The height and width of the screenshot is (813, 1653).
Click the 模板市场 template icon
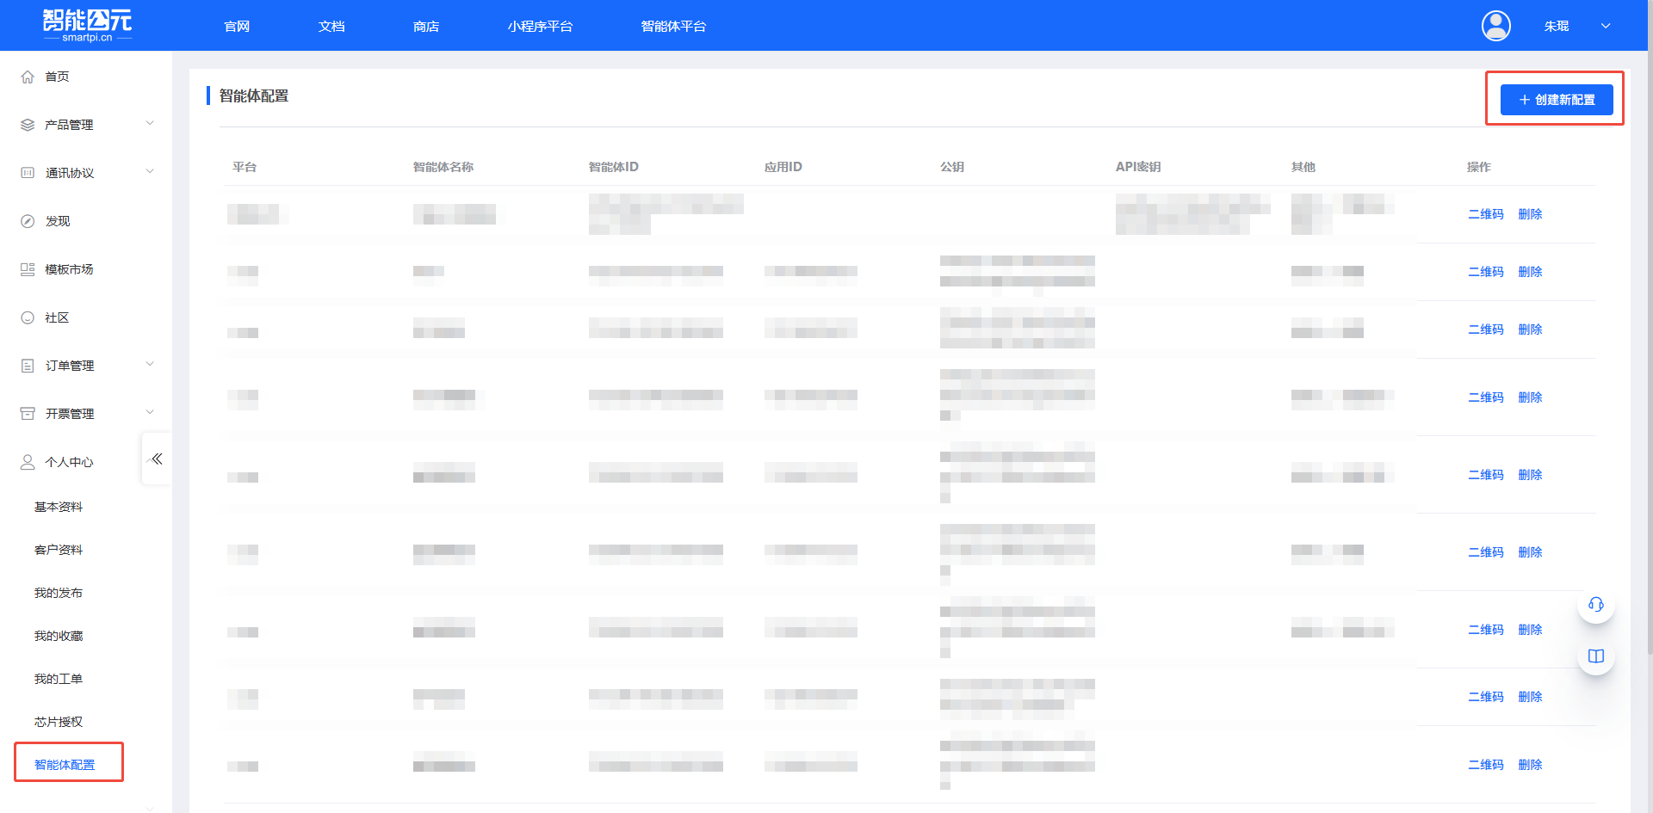click(x=28, y=269)
